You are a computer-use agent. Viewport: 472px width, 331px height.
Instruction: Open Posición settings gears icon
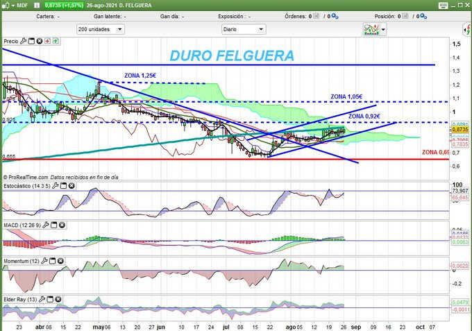423,16
